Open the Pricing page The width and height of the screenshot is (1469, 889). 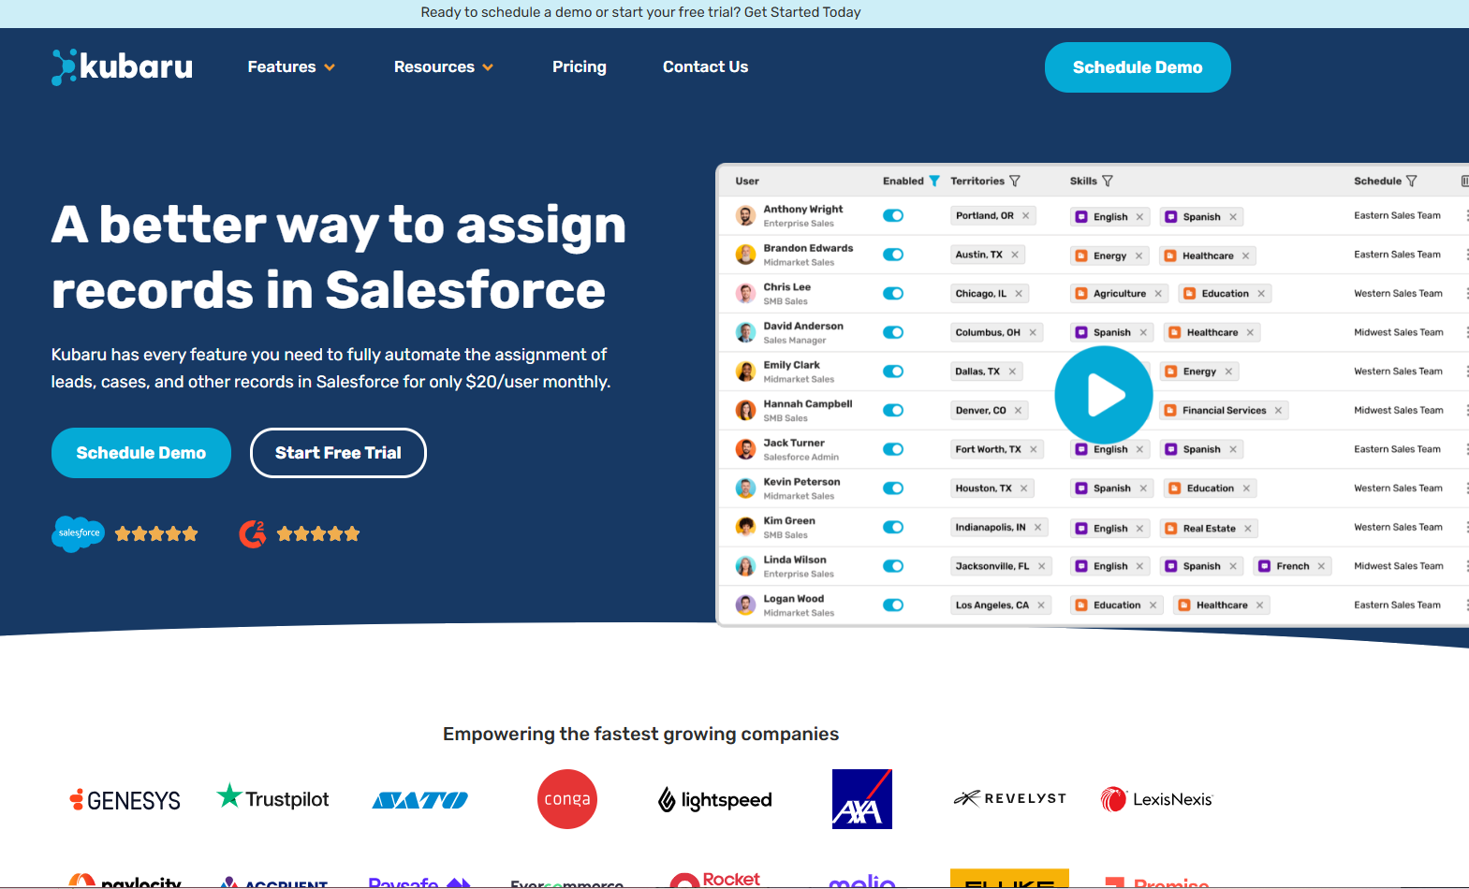tap(580, 66)
